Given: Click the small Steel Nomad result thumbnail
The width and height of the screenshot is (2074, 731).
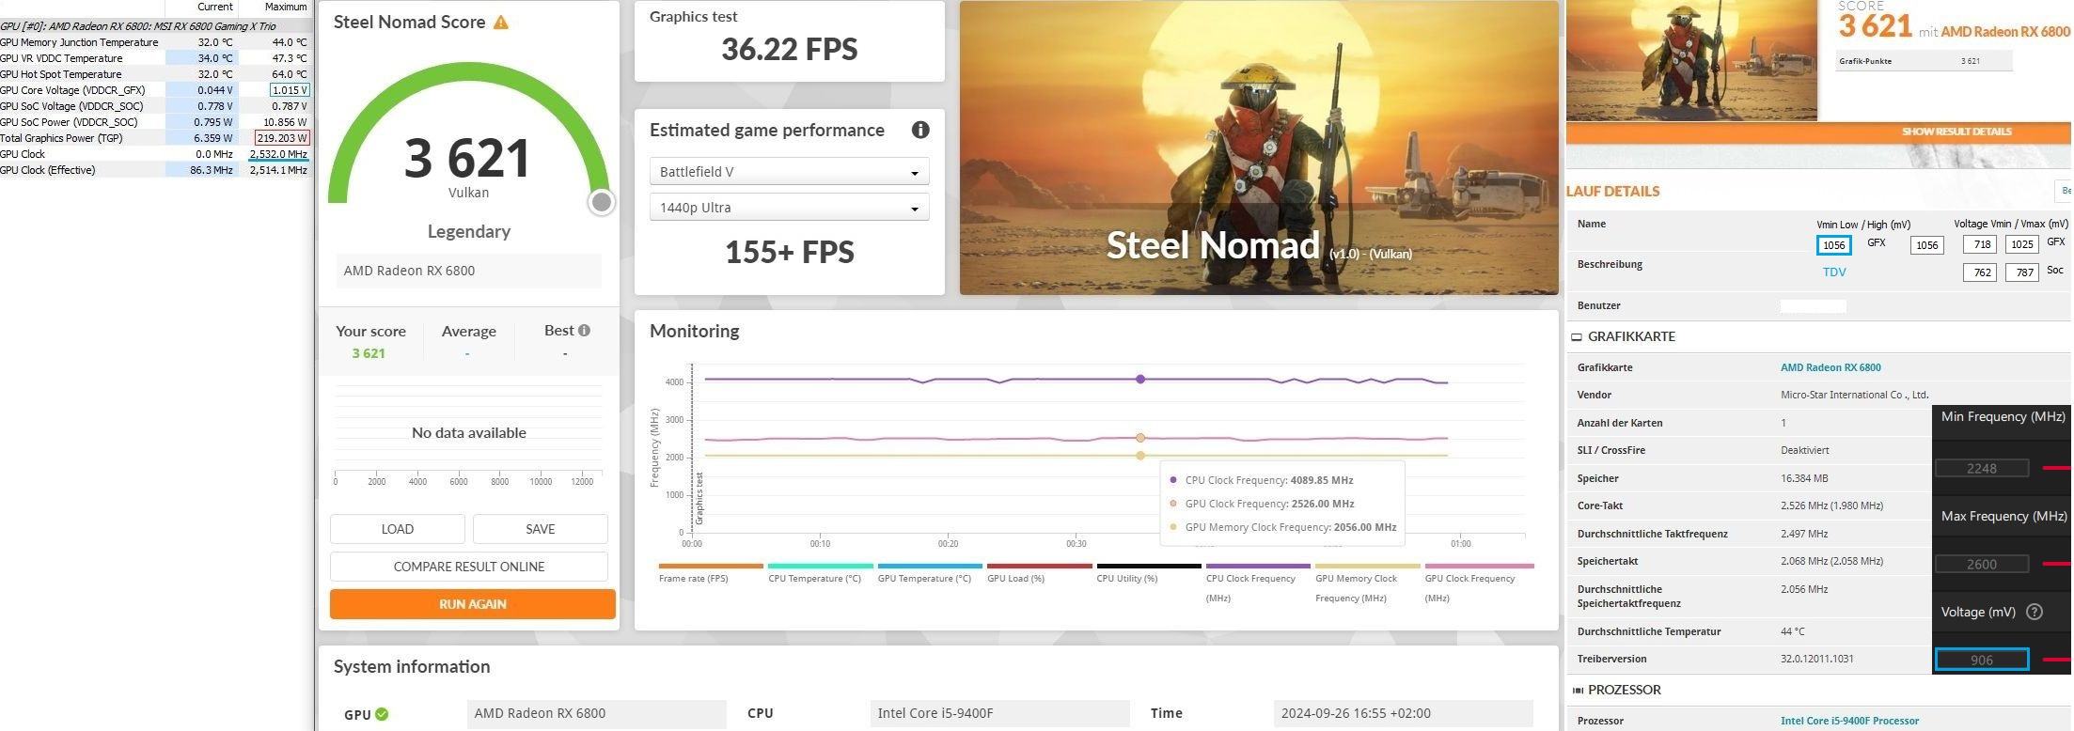Looking at the screenshot, I should click(1691, 60).
